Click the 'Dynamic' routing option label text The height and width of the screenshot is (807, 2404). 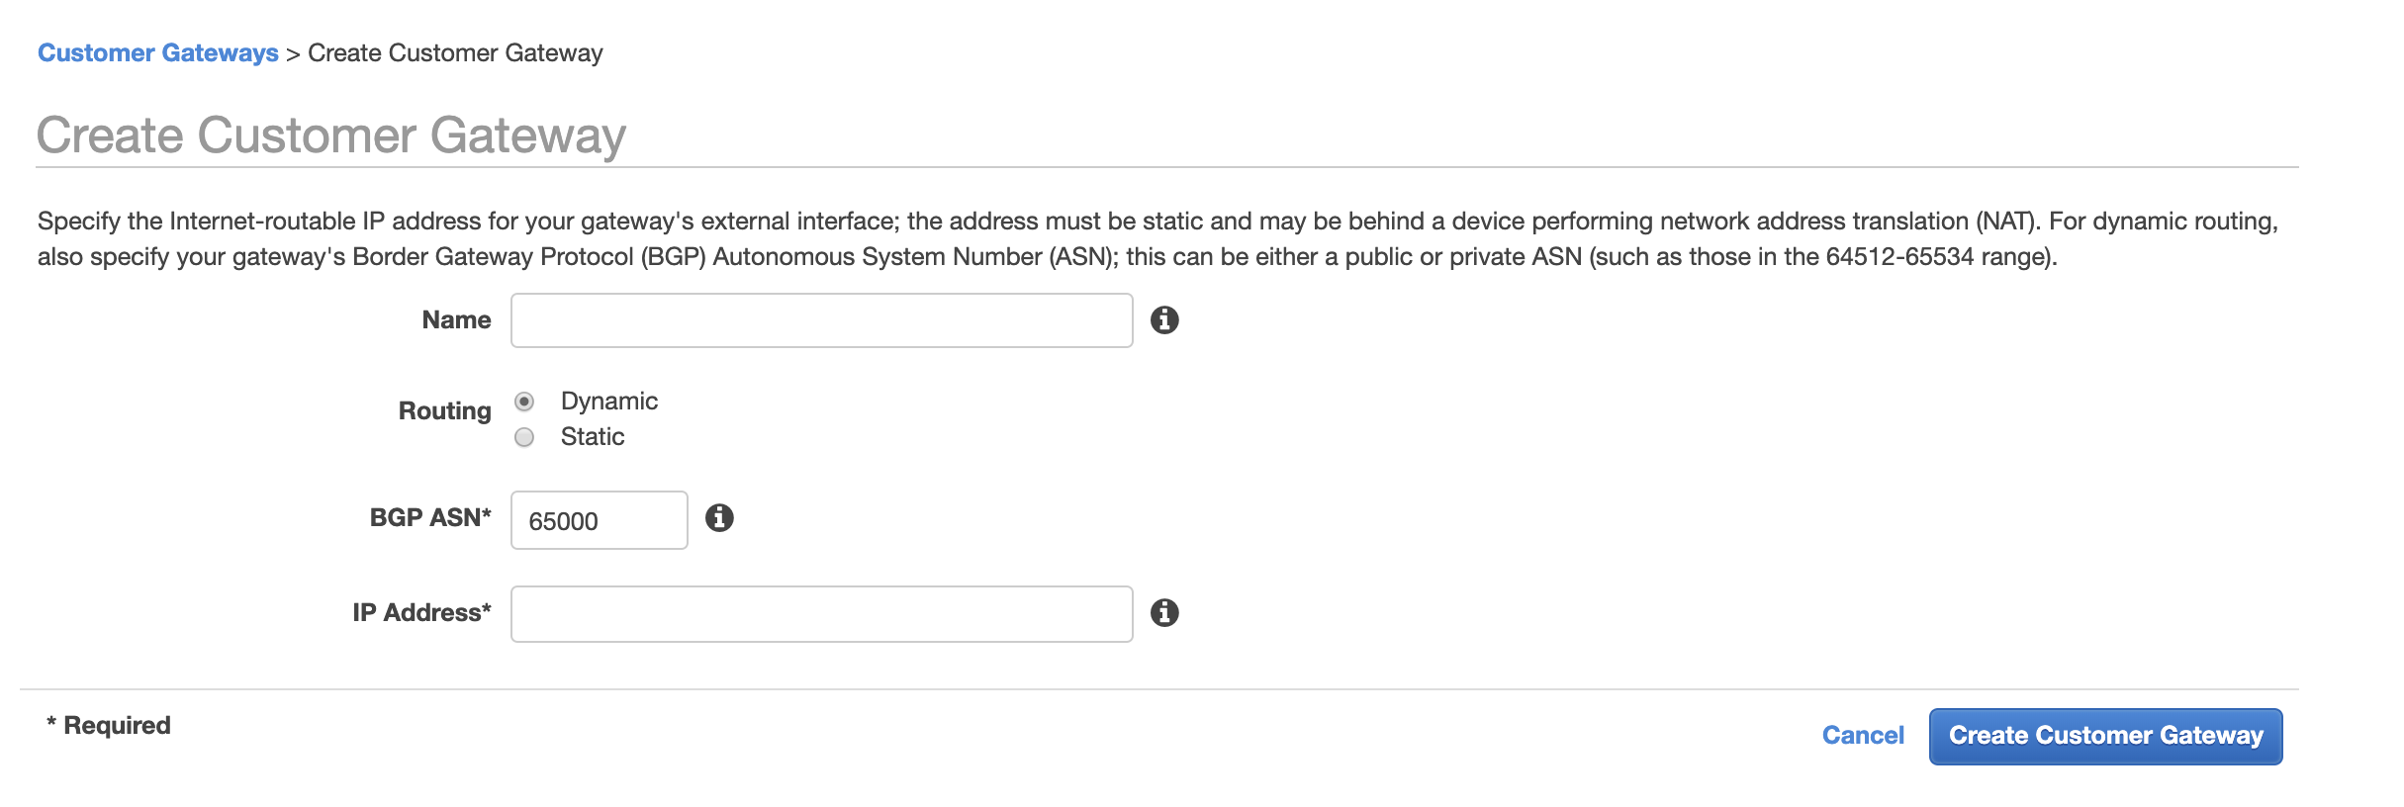pyautogui.click(x=608, y=402)
